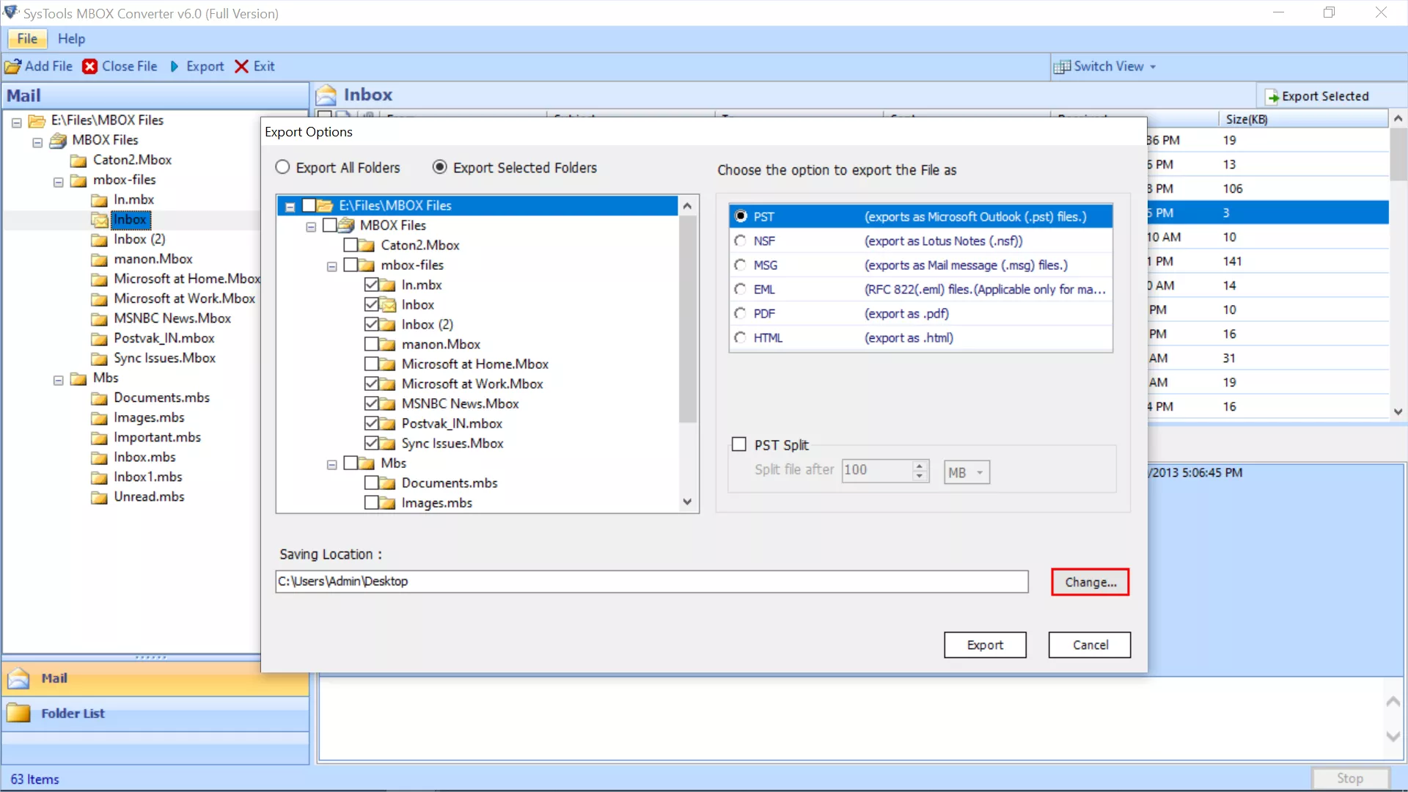
Task: Click the red Close File icon
Action: click(x=90, y=67)
